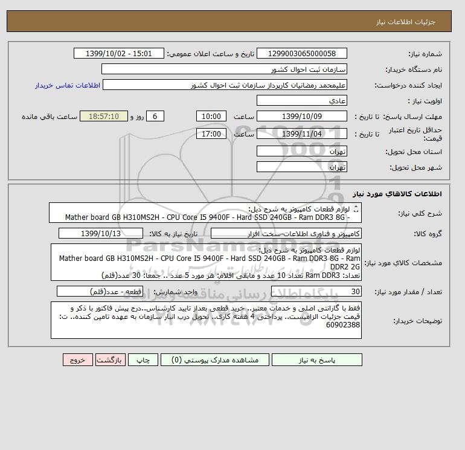Click the شهر محل تحویل label
This screenshot has height=450, width=465.
[415, 167]
